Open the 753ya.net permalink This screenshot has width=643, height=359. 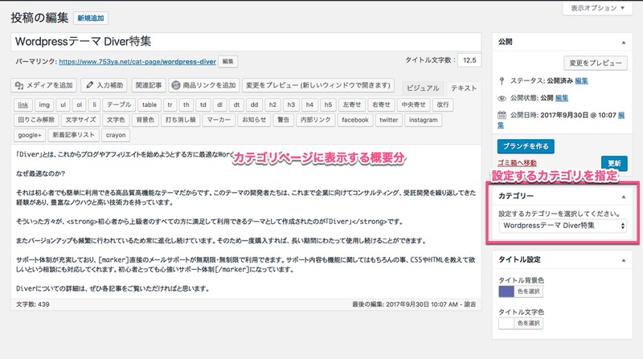(137, 62)
